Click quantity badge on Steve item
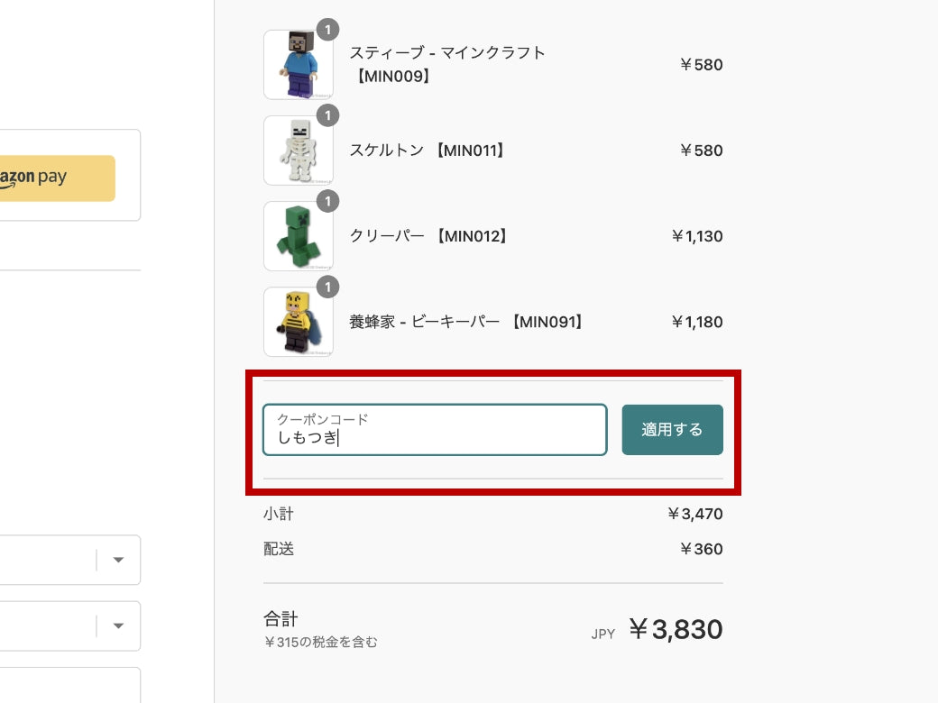 tap(327, 30)
